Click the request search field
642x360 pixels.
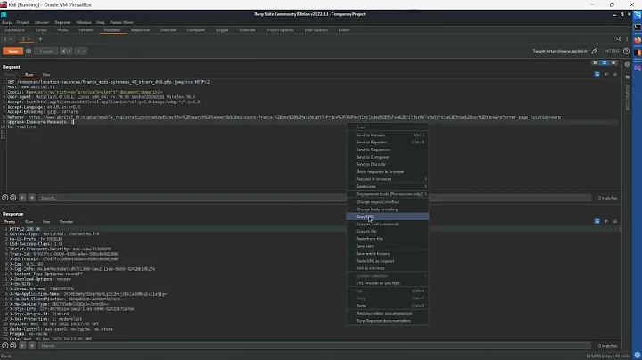pyautogui.click(x=315, y=198)
